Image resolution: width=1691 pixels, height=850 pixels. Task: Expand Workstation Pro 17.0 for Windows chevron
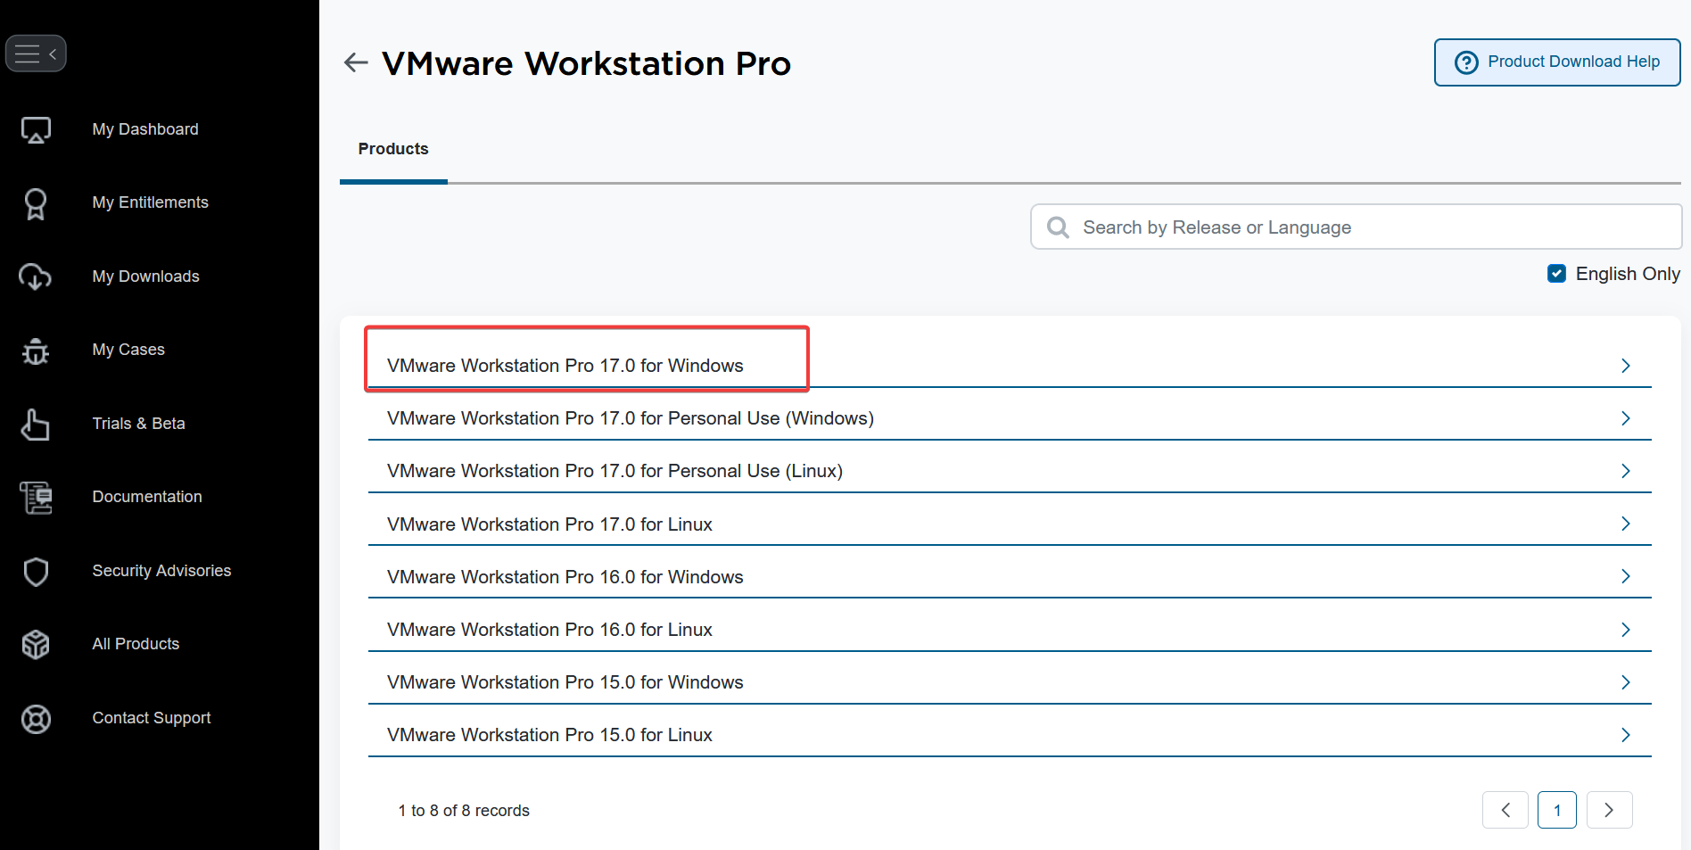[1625, 366]
